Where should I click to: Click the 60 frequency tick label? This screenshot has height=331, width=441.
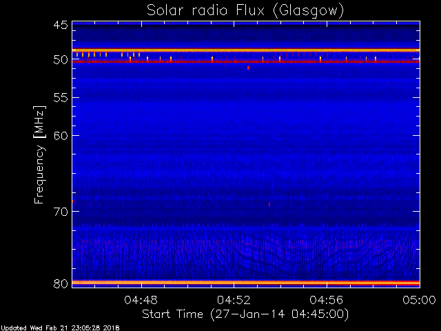(x=61, y=136)
